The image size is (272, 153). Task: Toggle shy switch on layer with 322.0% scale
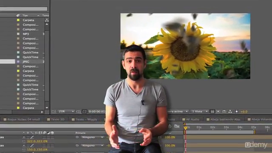click(x=24, y=137)
